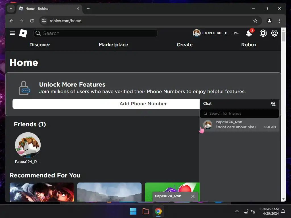The width and height of the screenshot is (291, 218).
Task: Click the IDONTLIKE_0... profile avatar
Action: [197, 33]
